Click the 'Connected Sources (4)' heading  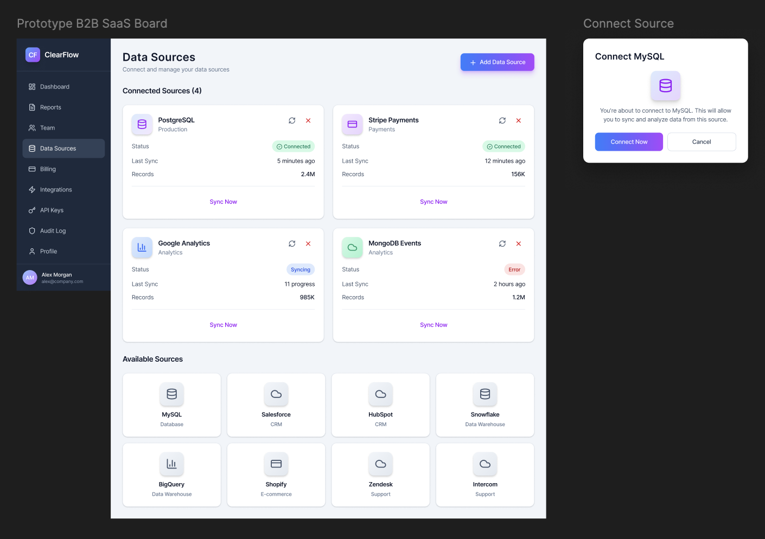click(x=162, y=91)
